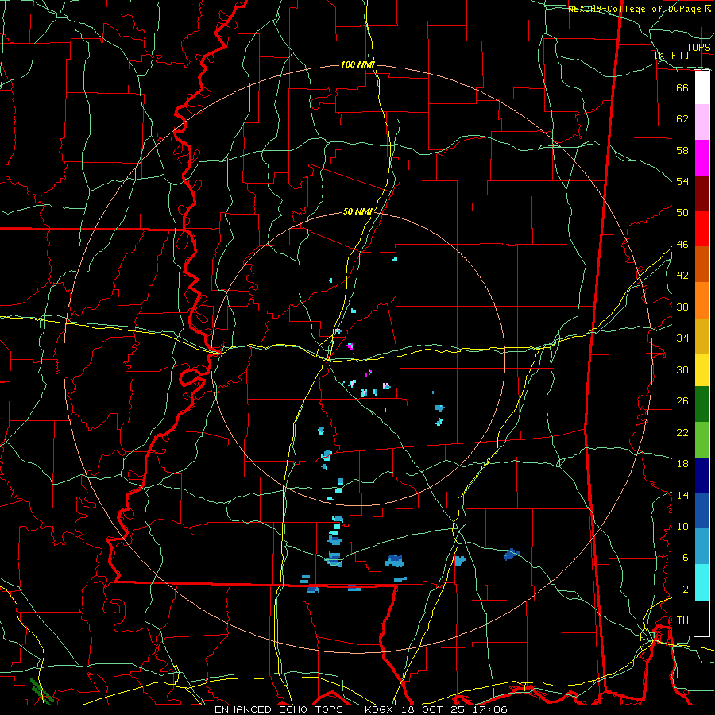Select the navy 14-18 kft legend swatch

point(701,476)
